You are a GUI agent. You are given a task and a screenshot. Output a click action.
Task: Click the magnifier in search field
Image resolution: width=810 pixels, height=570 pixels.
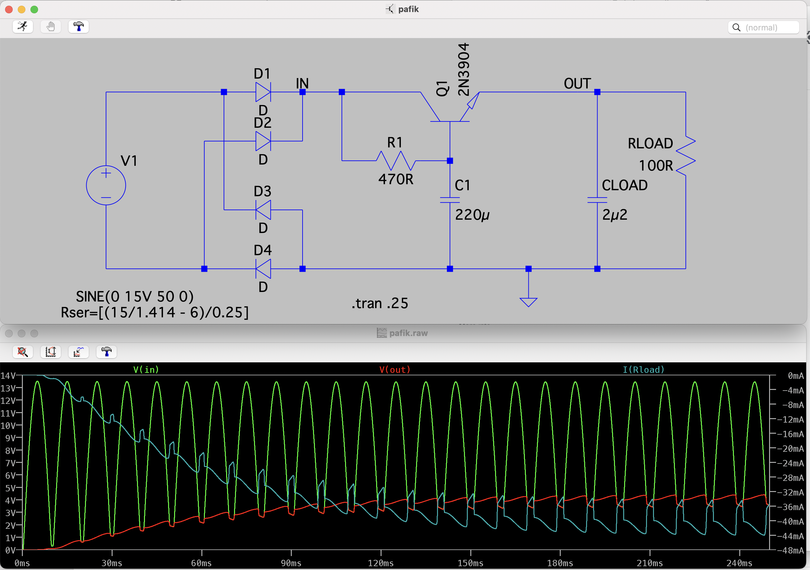coord(736,28)
